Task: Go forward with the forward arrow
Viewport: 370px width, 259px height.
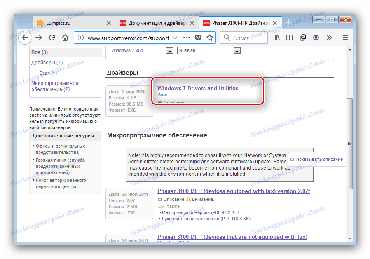Action: click(39, 38)
